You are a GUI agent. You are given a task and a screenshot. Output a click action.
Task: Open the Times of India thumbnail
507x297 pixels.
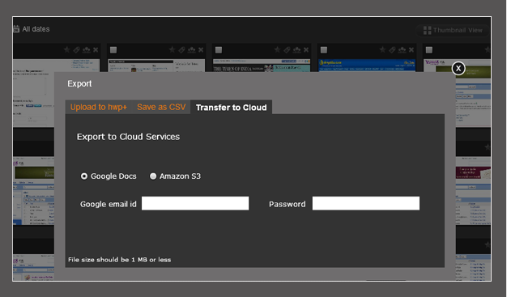pos(262,66)
